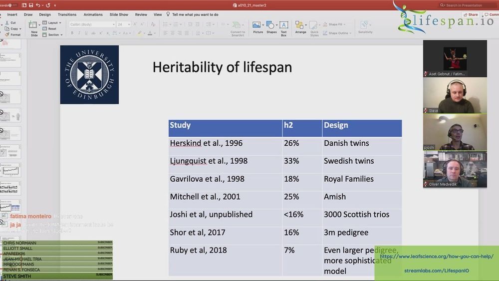Toggle Bold formatting button
Image resolution: width=499 pixels, height=281 pixels.
tap(72, 33)
